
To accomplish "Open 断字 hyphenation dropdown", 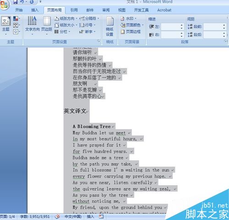I will tap(87, 31).
